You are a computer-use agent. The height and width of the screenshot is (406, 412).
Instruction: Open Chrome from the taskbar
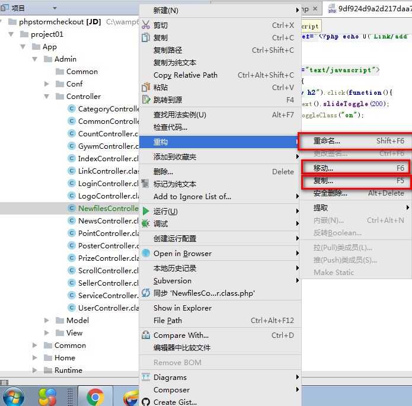click(95, 397)
